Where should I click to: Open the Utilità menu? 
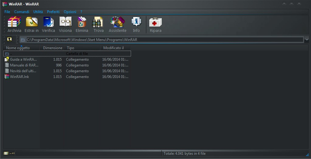38,12
